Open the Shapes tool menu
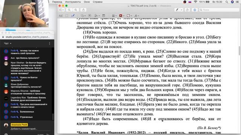Image resolution: width=241 pixels, height=135 pixels. (x=83, y=16)
